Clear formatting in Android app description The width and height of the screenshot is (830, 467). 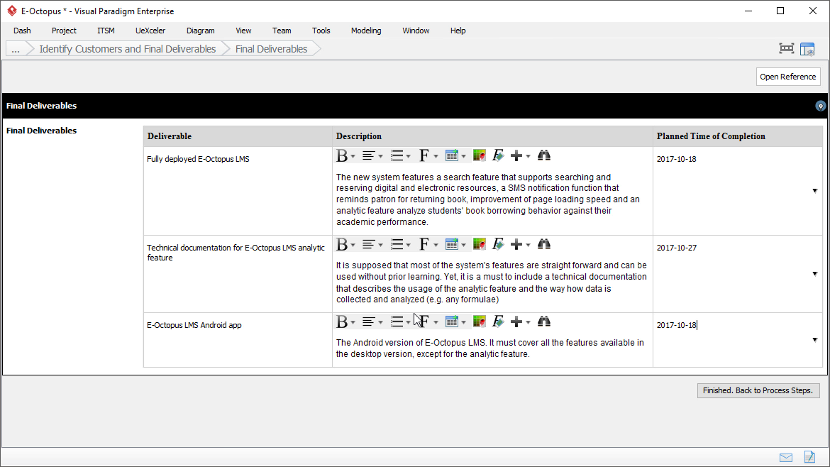[x=498, y=322]
